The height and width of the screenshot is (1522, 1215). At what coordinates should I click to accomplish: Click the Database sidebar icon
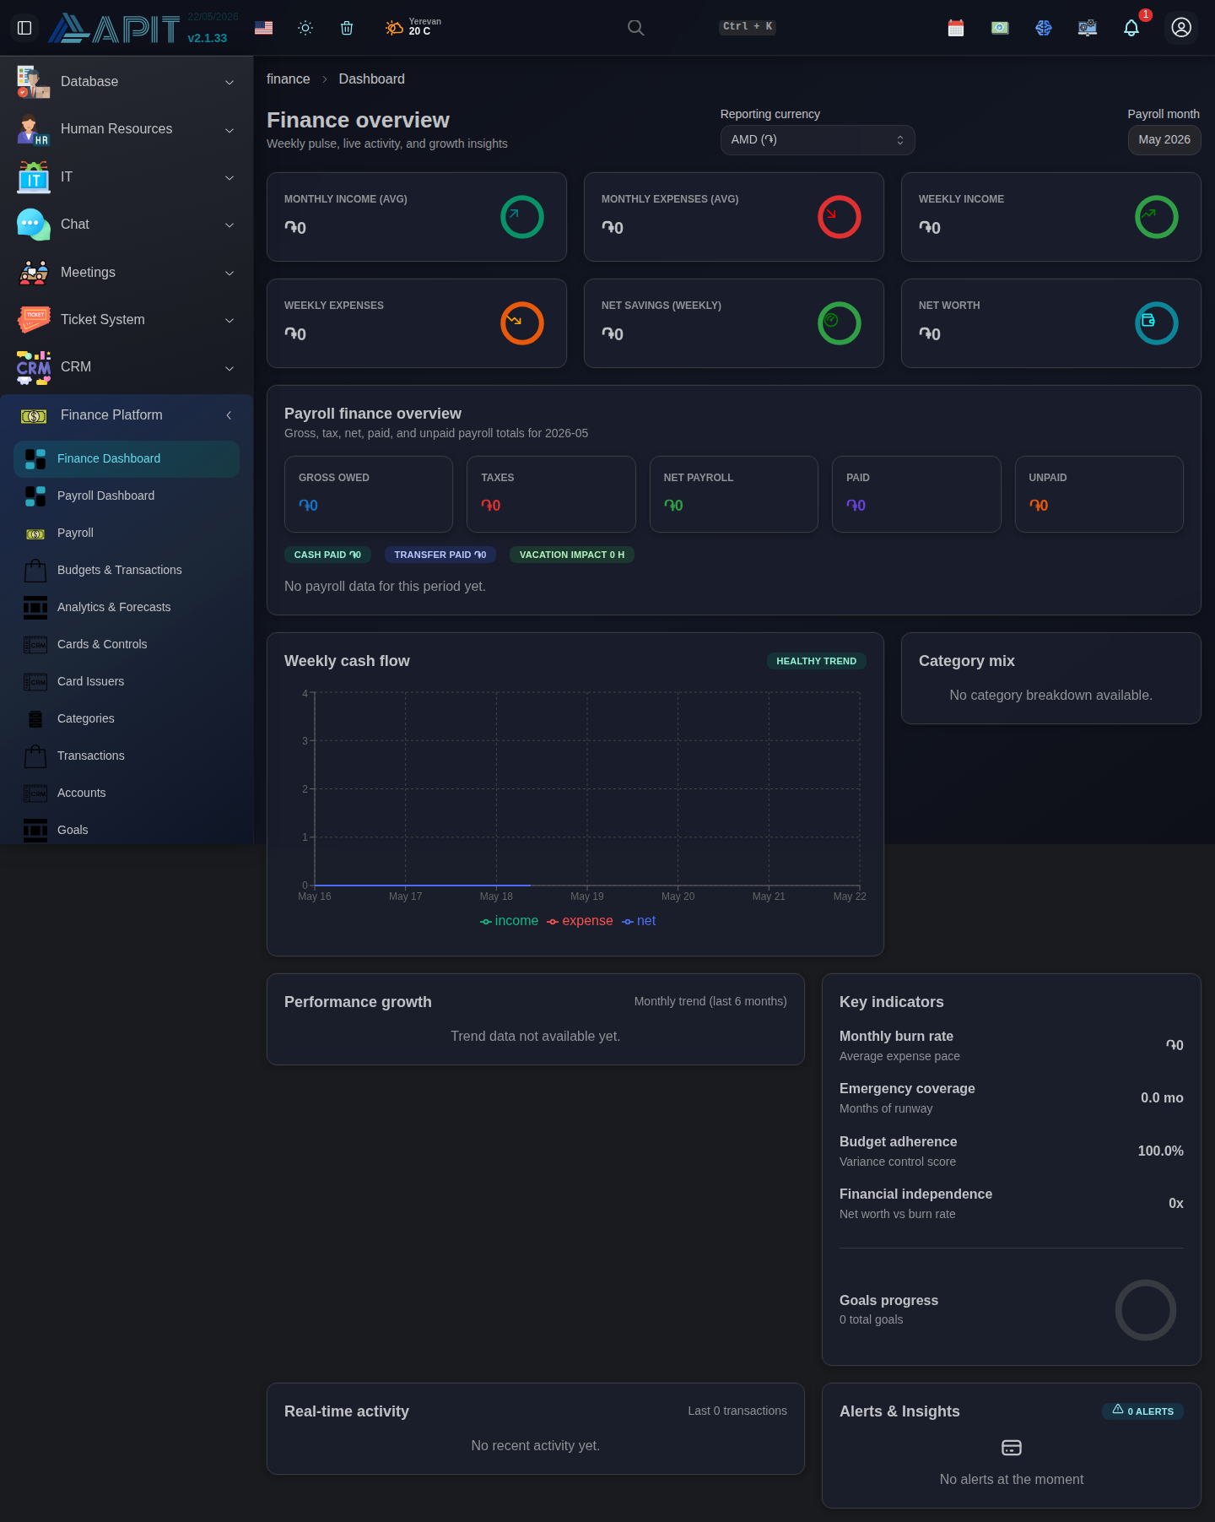(x=34, y=82)
